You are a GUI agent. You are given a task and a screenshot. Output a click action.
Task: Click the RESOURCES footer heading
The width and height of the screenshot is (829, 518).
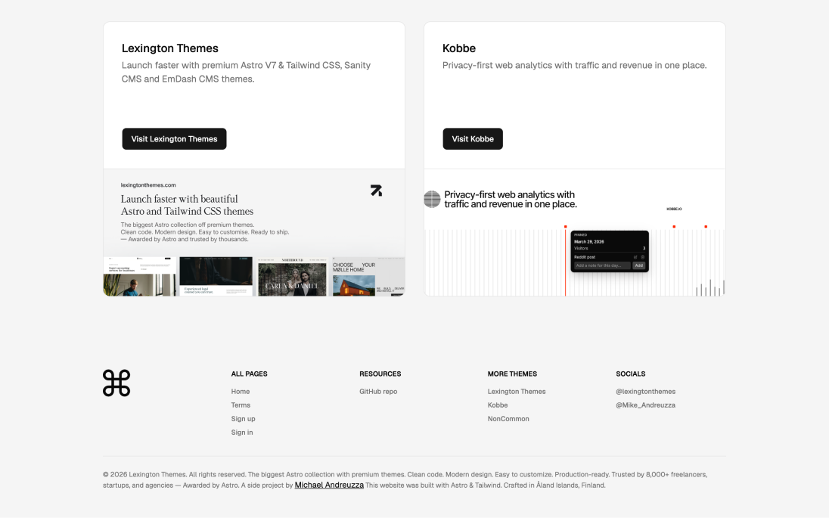pos(380,374)
